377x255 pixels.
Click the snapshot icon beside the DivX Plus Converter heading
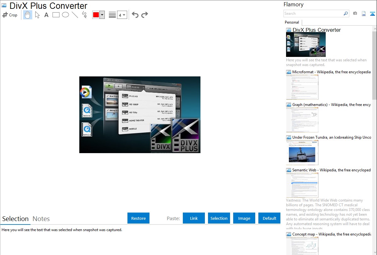pos(4,6)
